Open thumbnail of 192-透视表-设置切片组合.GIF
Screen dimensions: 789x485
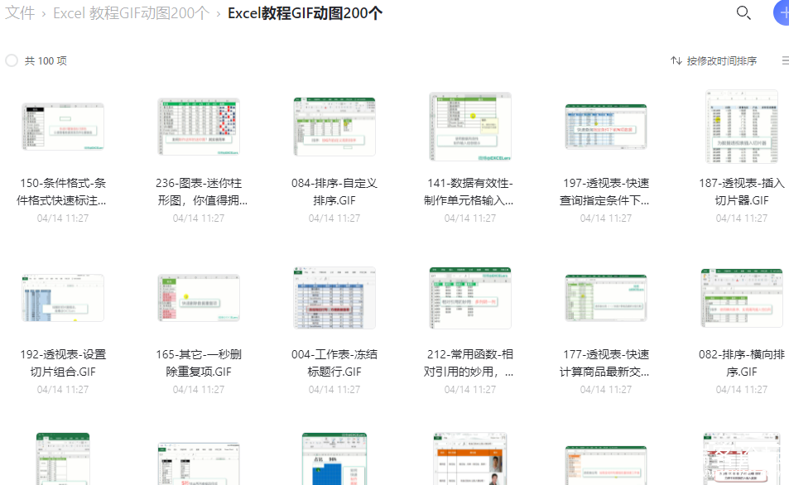tap(63, 298)
